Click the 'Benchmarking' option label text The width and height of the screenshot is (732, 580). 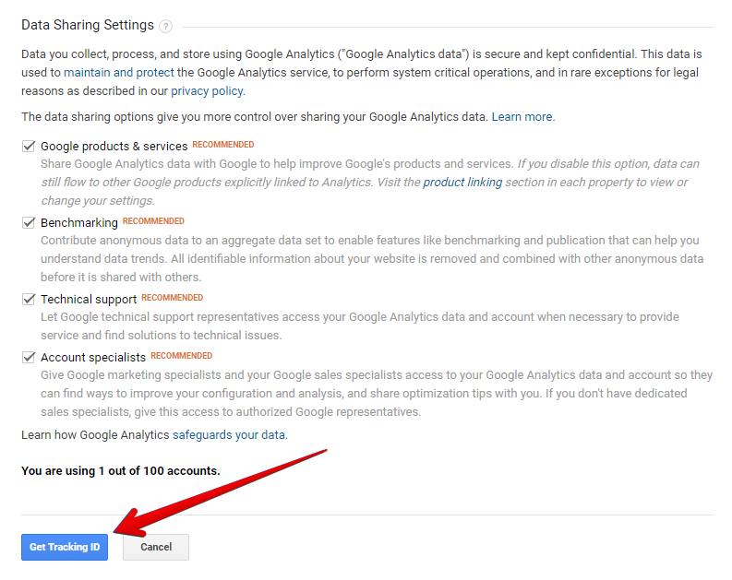(x=78, y=223)
